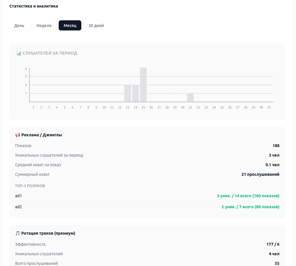Select the small bar for day 21
296x266 pixels.
point(190,97)
